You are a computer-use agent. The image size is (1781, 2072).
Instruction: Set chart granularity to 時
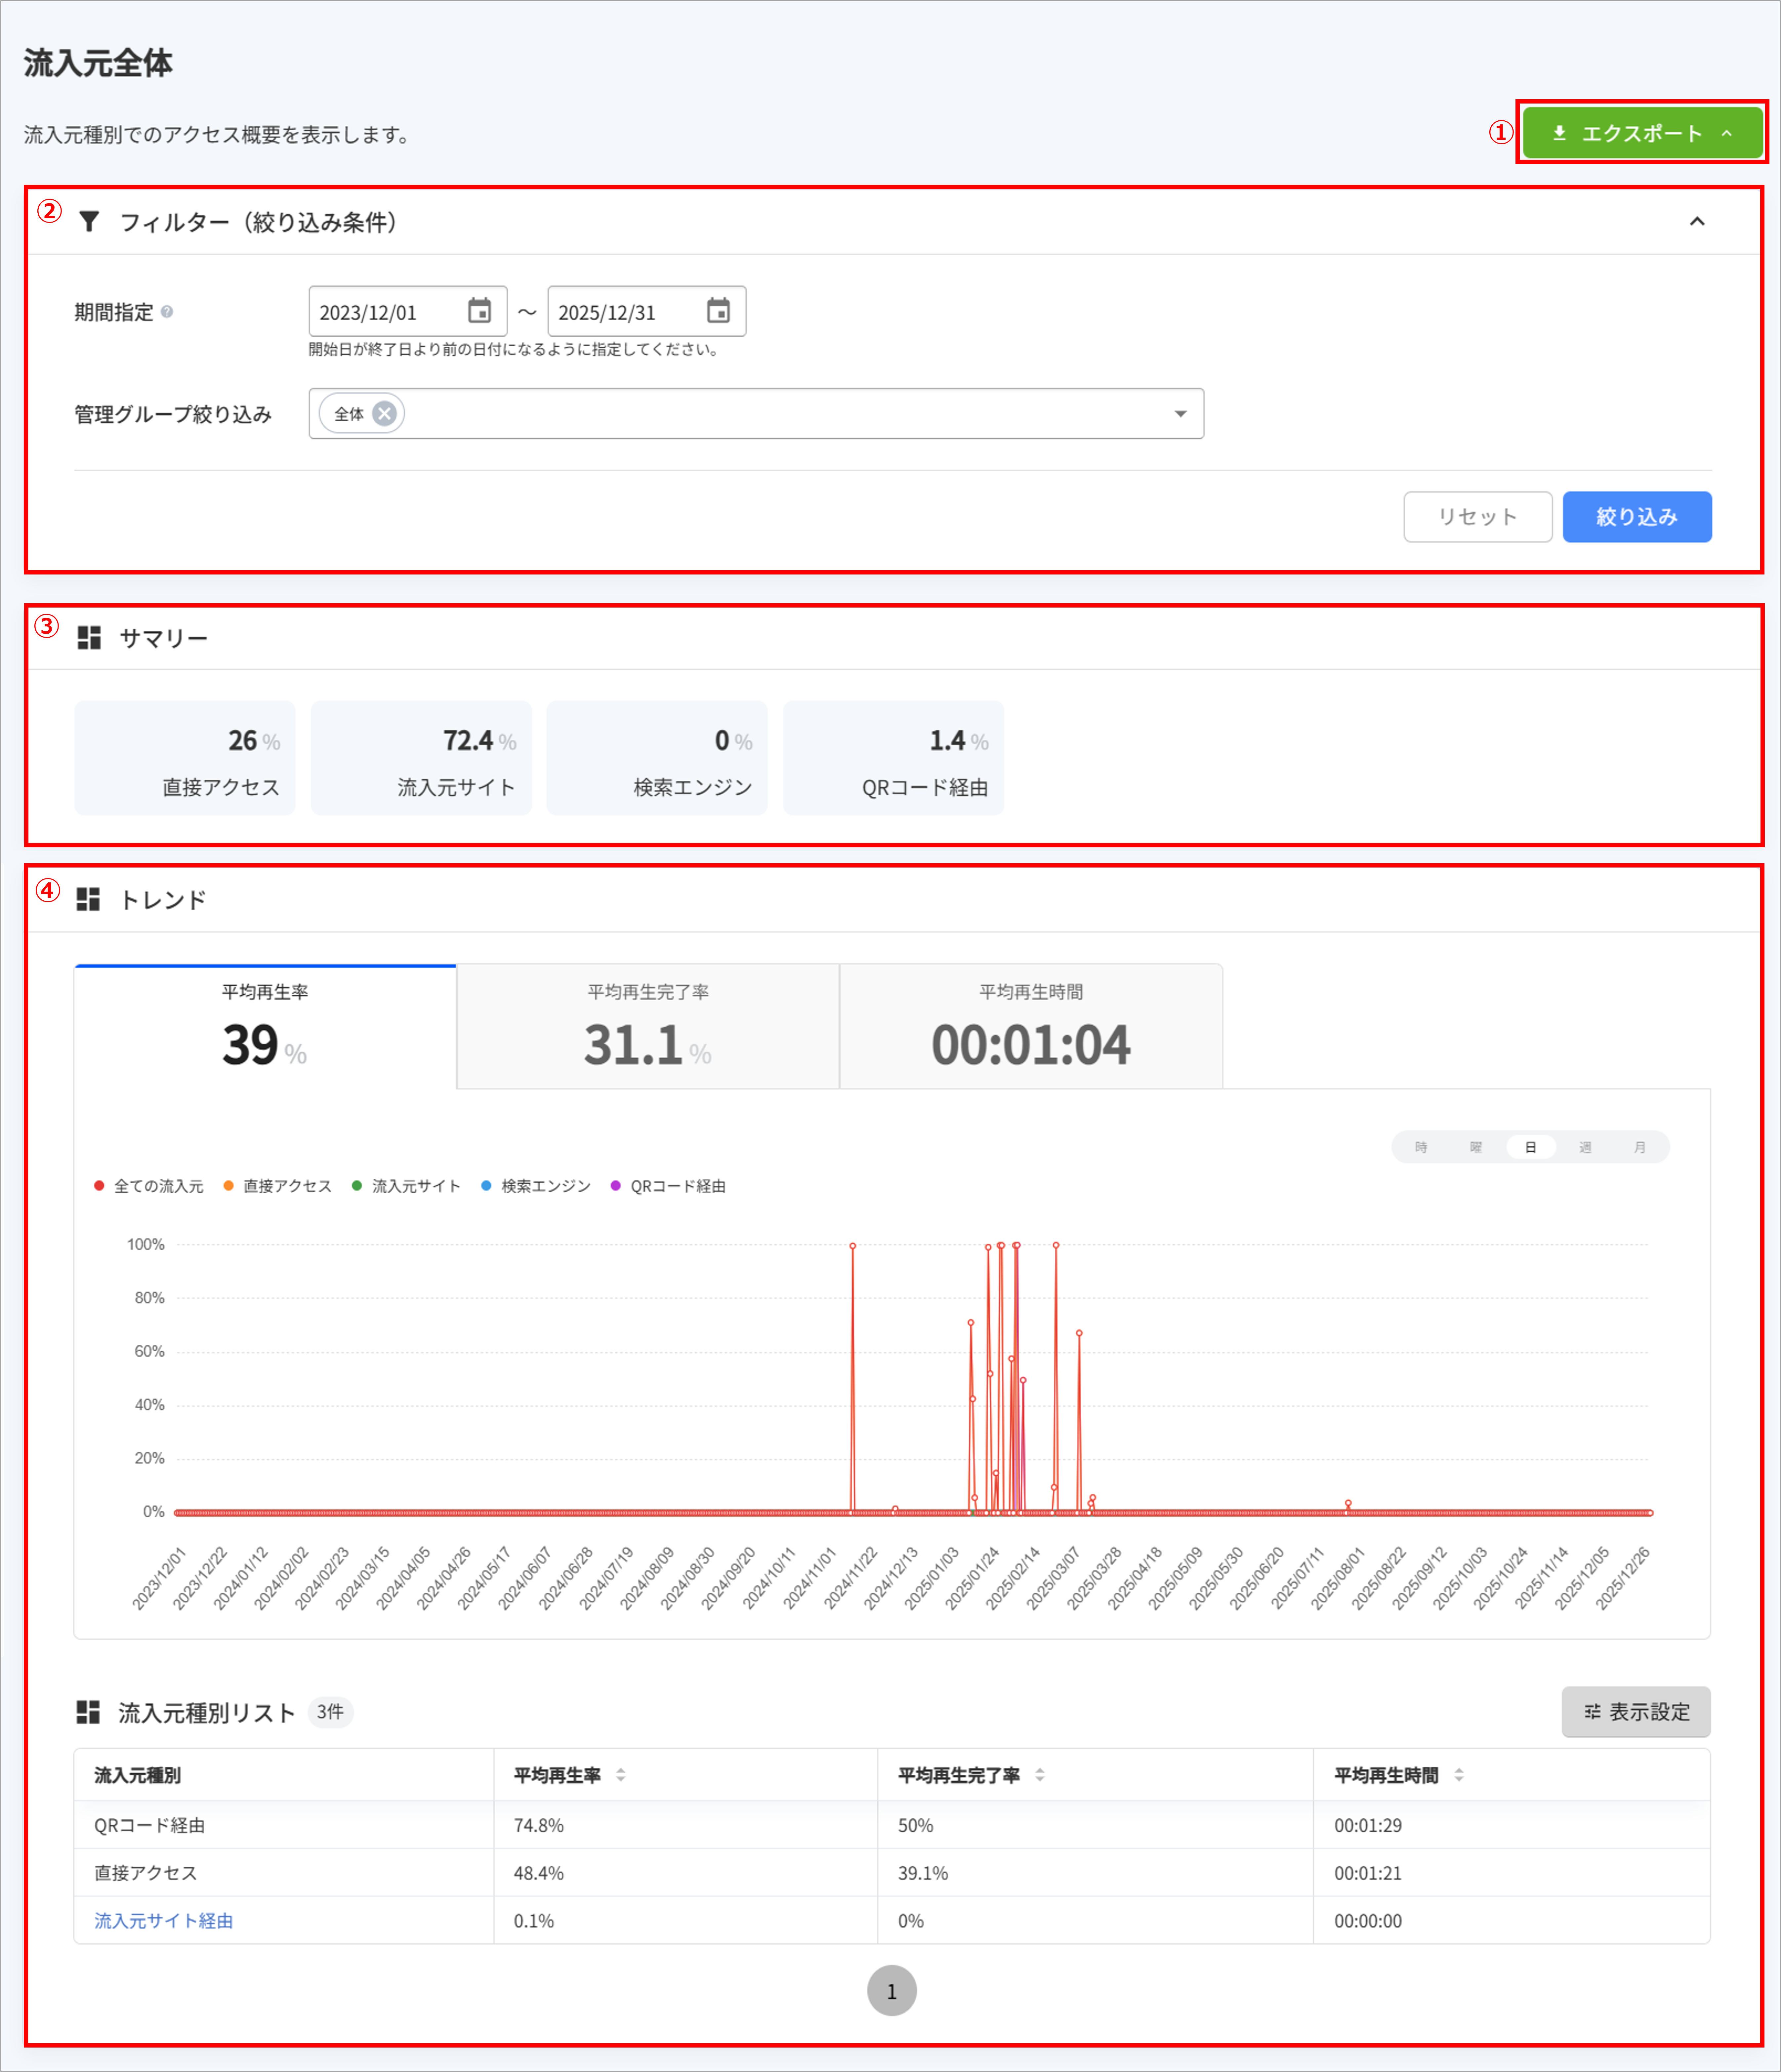[1421, 1147]
